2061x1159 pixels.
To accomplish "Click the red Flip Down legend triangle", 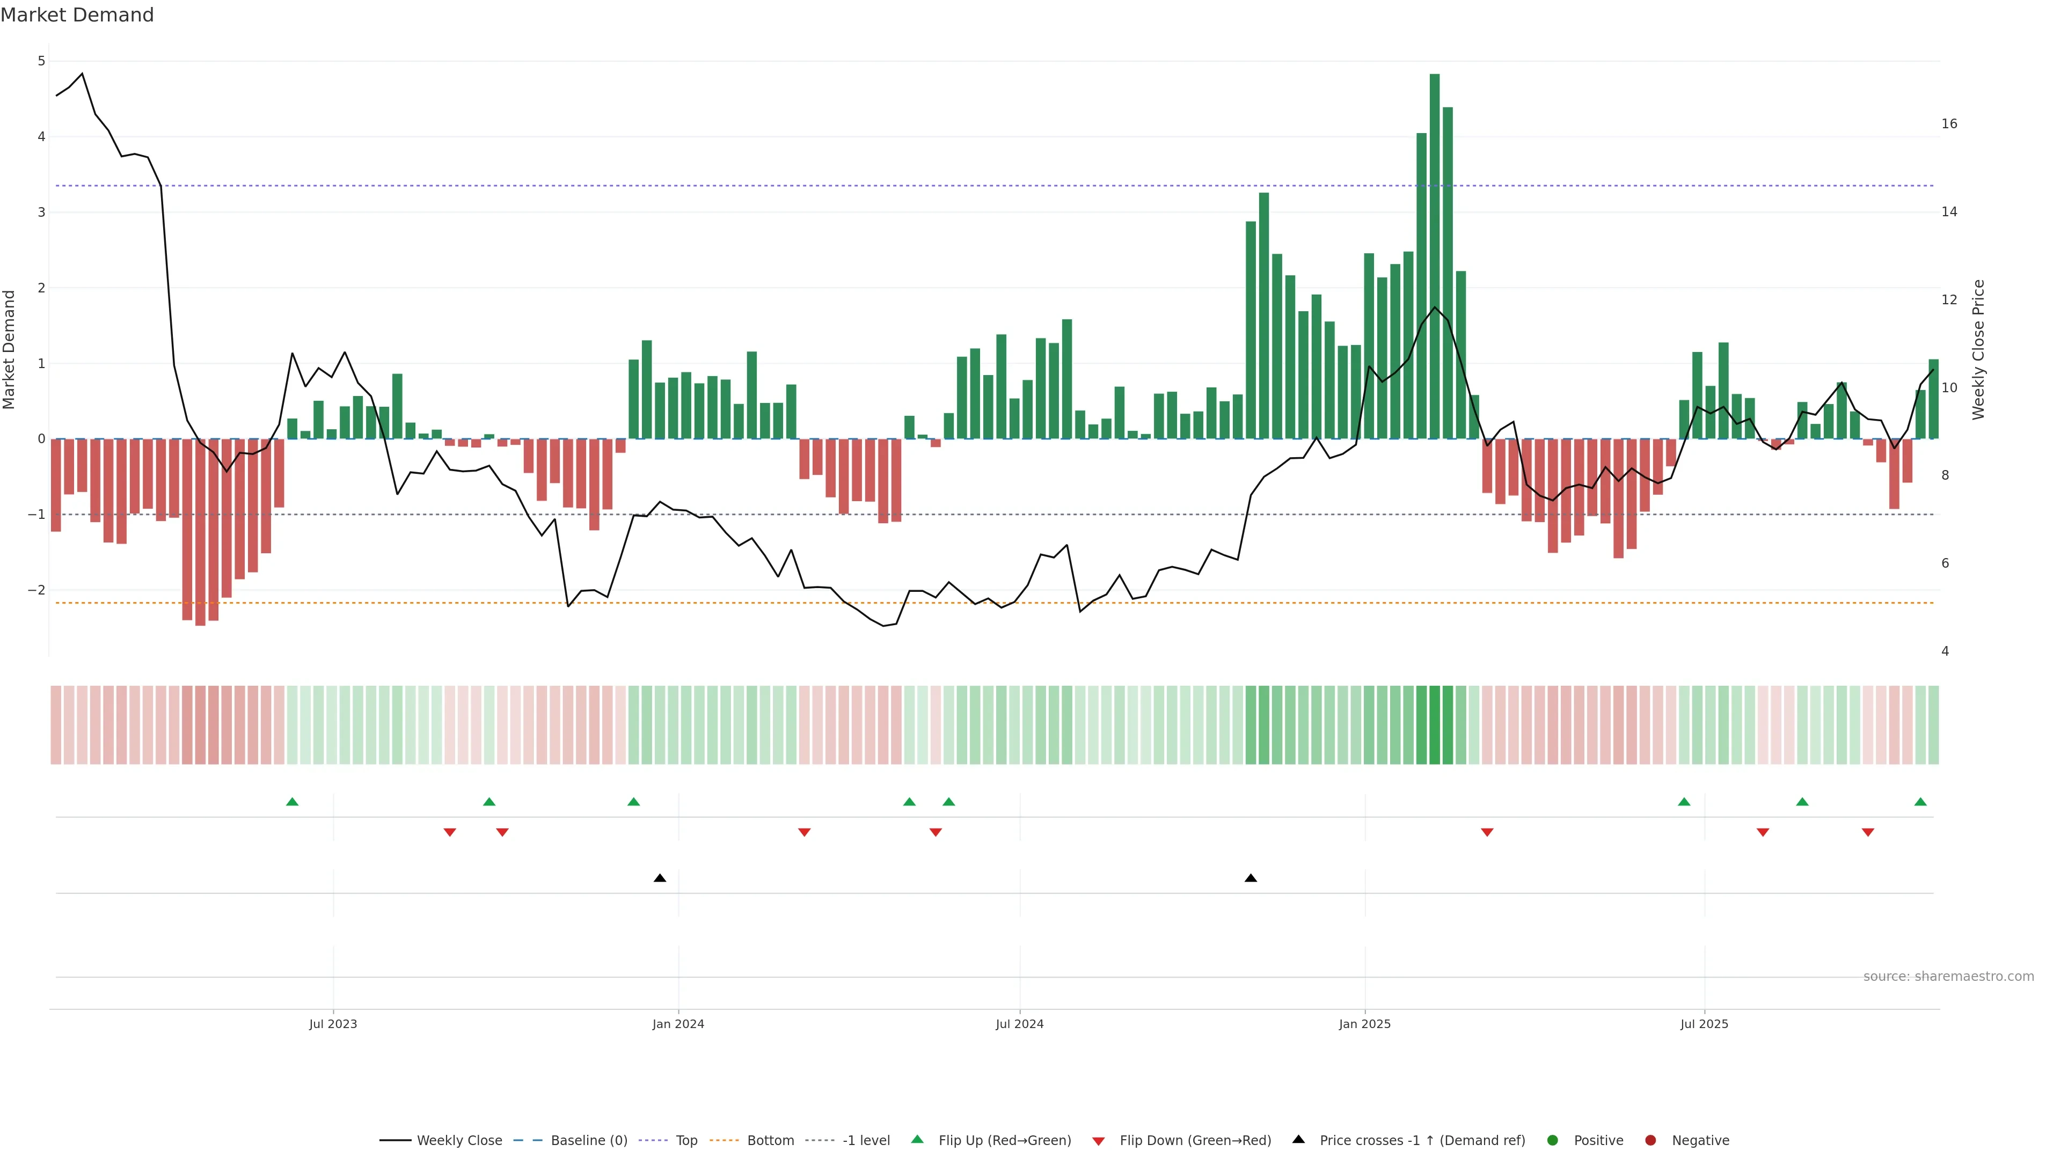I will [1099, 1141].
